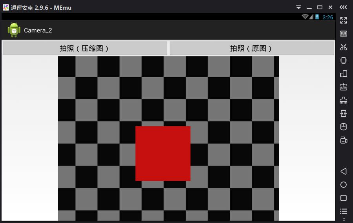Open the keyboard mapping icon in sidebar
The image size is (353, 223).
tap(343, 34)
